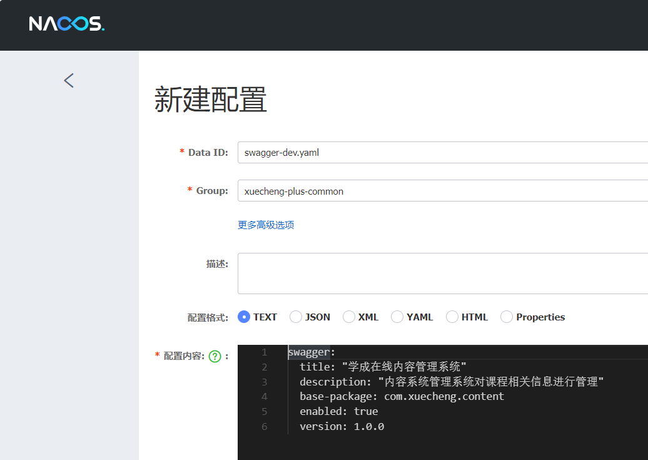Click line number 6 in the editor gutter
This screenshot has height=460, width=648.
pos(265,426)
